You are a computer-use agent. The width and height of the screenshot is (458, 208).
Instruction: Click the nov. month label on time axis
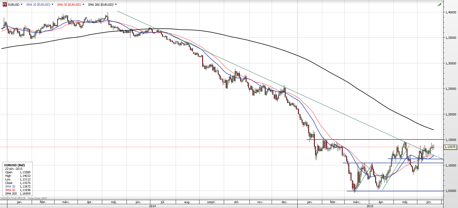click(x=260, y=202)
